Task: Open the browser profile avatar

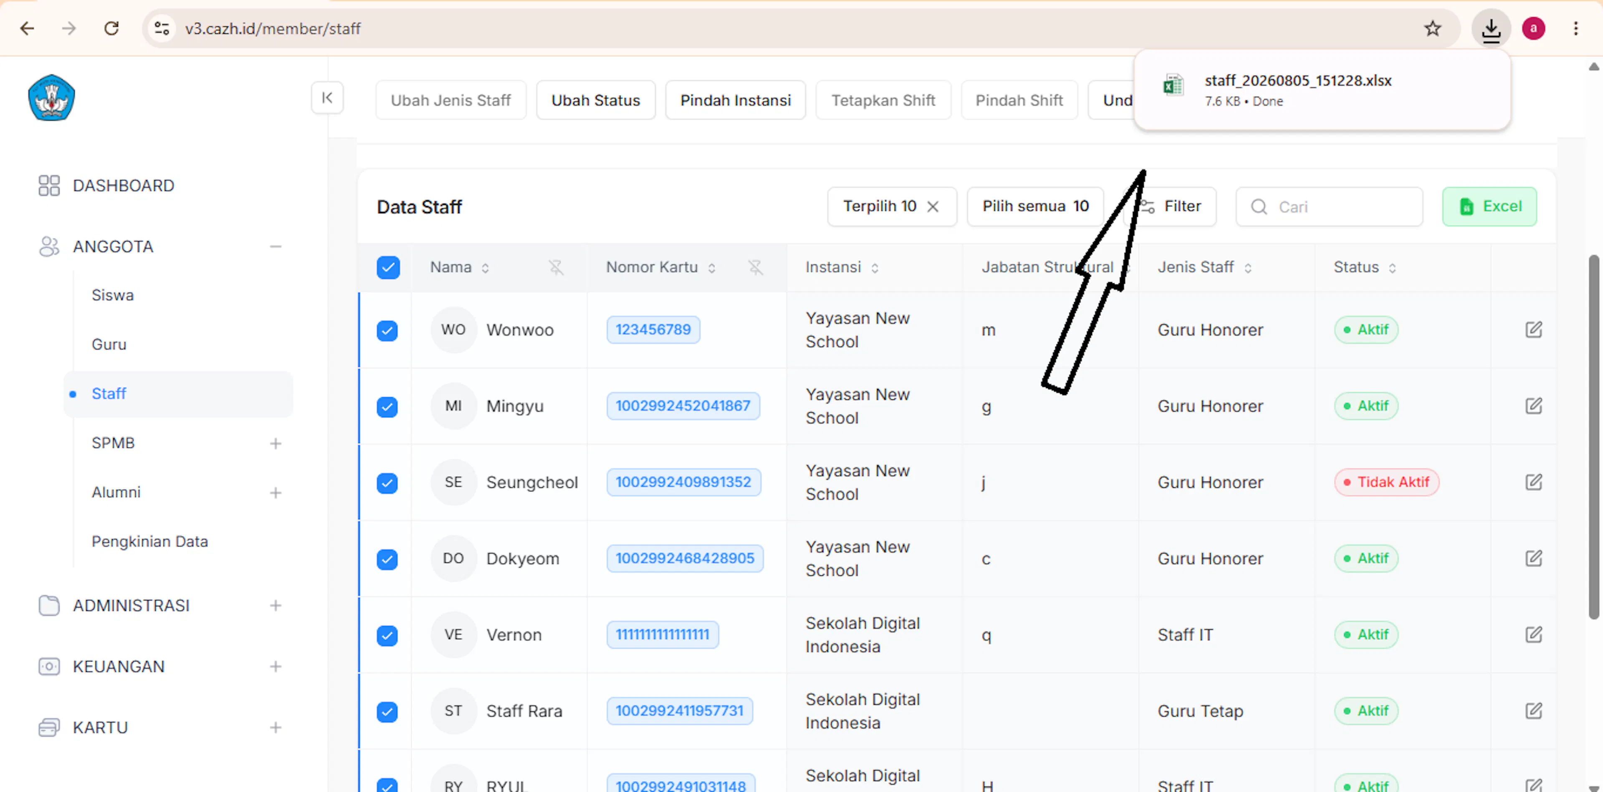Action: pyautogui.click(x=1533, y=29)
